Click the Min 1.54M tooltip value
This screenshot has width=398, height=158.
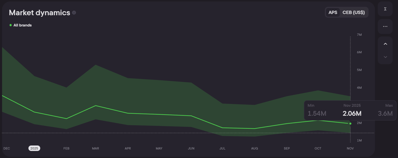click(317, 113)
